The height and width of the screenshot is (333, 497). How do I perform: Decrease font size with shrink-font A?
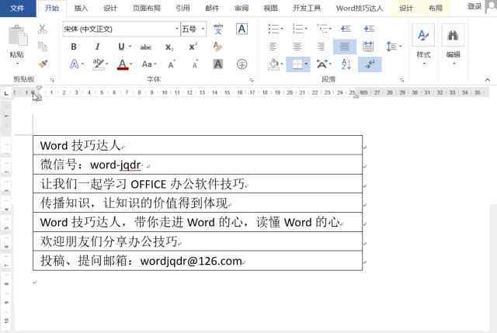[195, 64]
